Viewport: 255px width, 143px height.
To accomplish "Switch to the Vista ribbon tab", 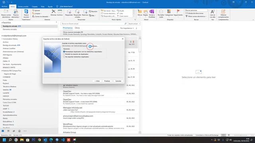I will pos(43,7).
